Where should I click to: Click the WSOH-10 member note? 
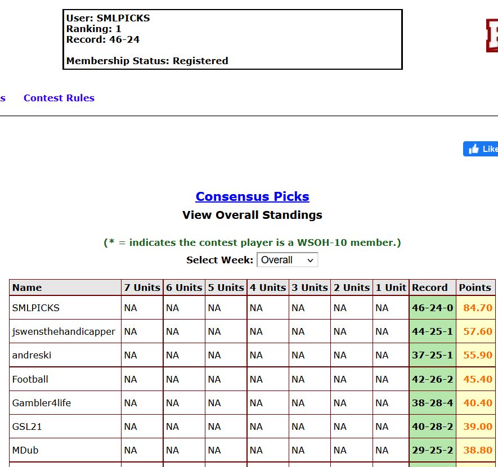tap(253, 243)
